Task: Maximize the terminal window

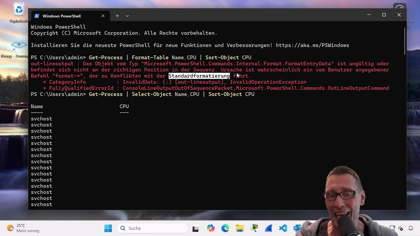Action: 384,15
